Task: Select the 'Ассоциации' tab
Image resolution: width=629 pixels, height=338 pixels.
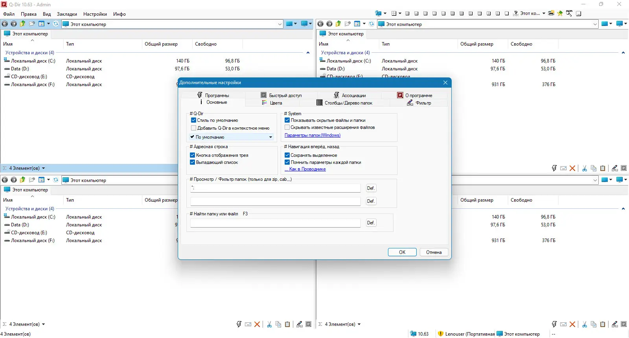Action: coord(350,96)
